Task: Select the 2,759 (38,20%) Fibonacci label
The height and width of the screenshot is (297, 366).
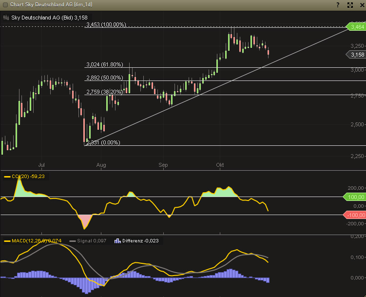Action: (x=105, y=92)
